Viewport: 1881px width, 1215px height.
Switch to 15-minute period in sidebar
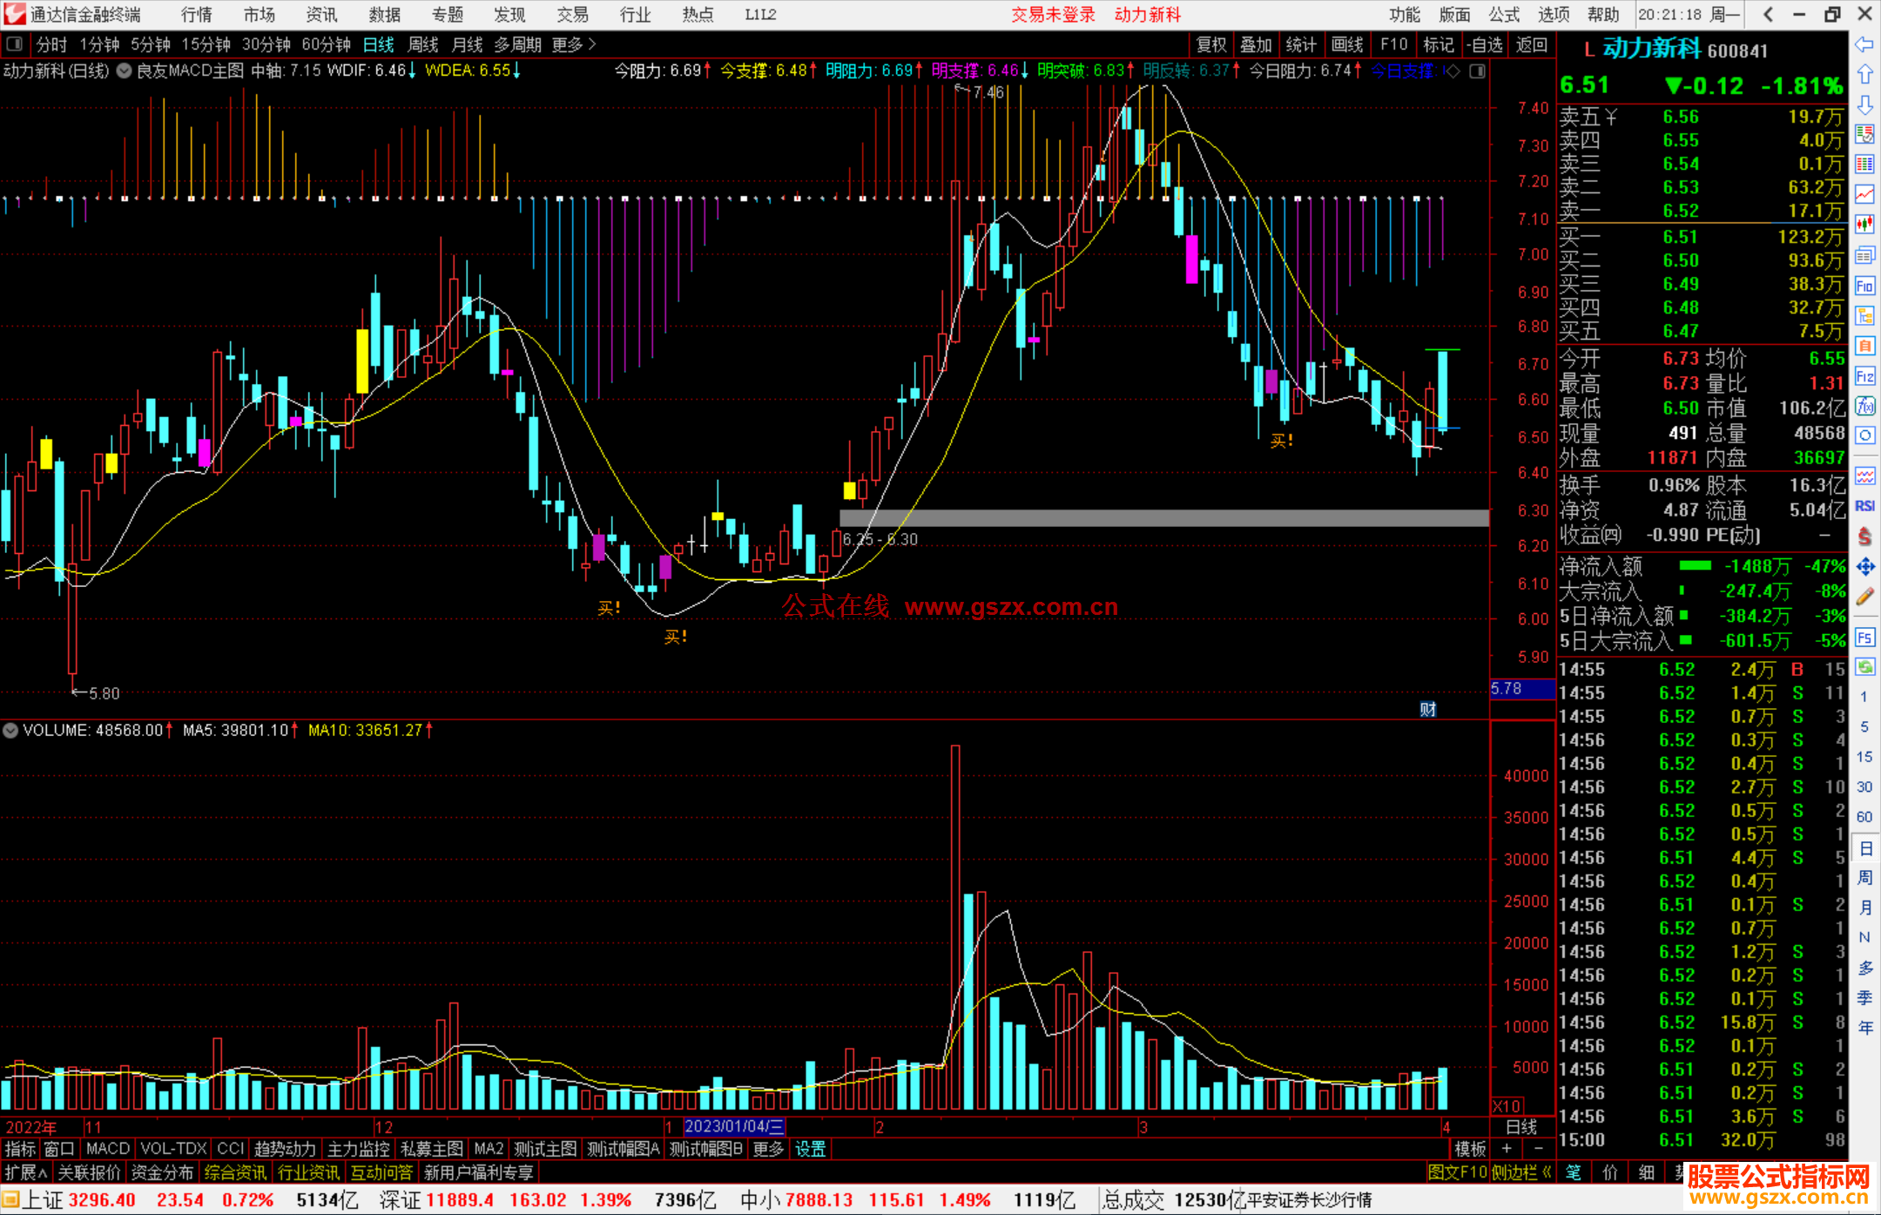[1864, 757]
